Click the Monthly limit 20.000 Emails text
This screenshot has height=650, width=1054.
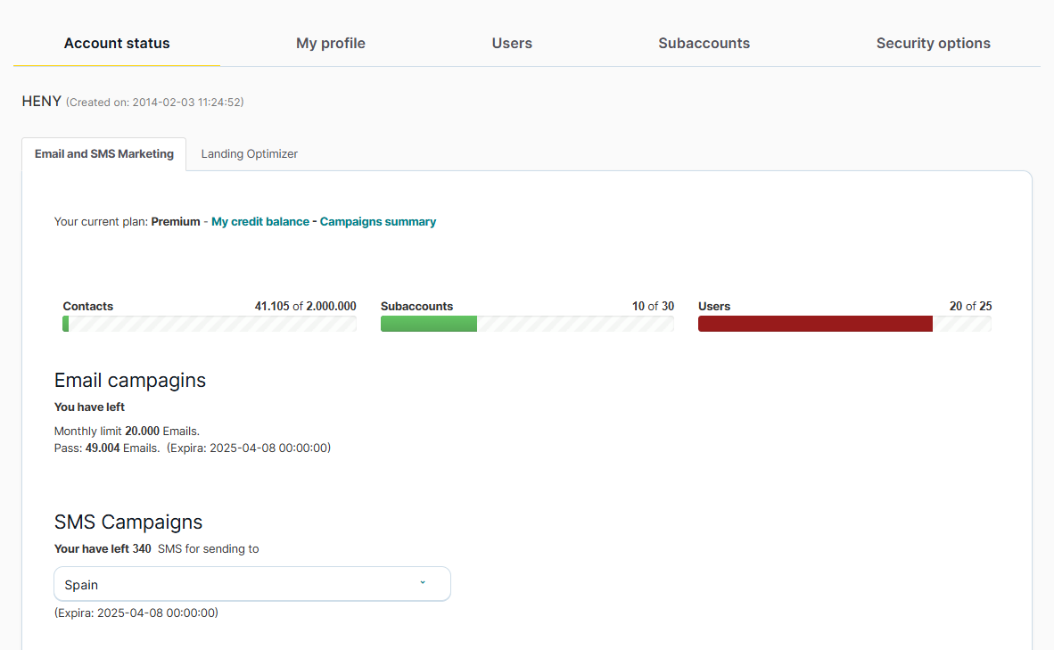point(127,432)
